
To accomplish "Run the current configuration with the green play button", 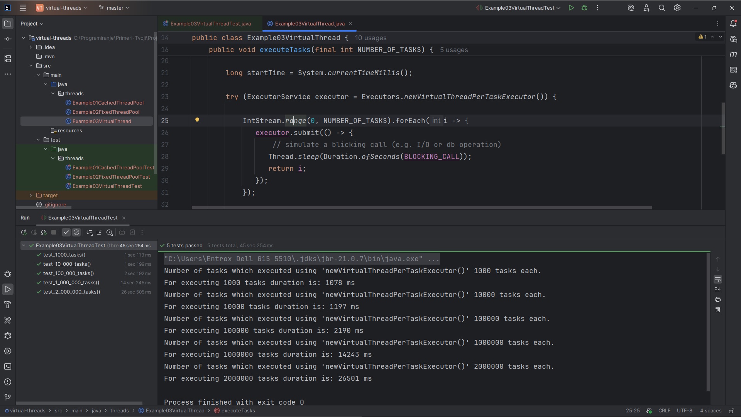I will [572, 8].
